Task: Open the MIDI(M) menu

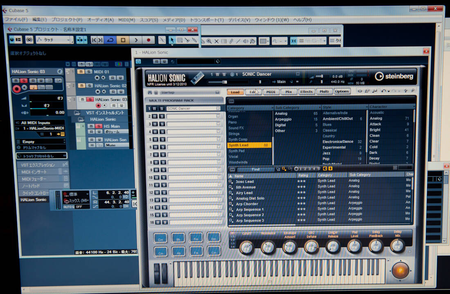Action: 126,20
